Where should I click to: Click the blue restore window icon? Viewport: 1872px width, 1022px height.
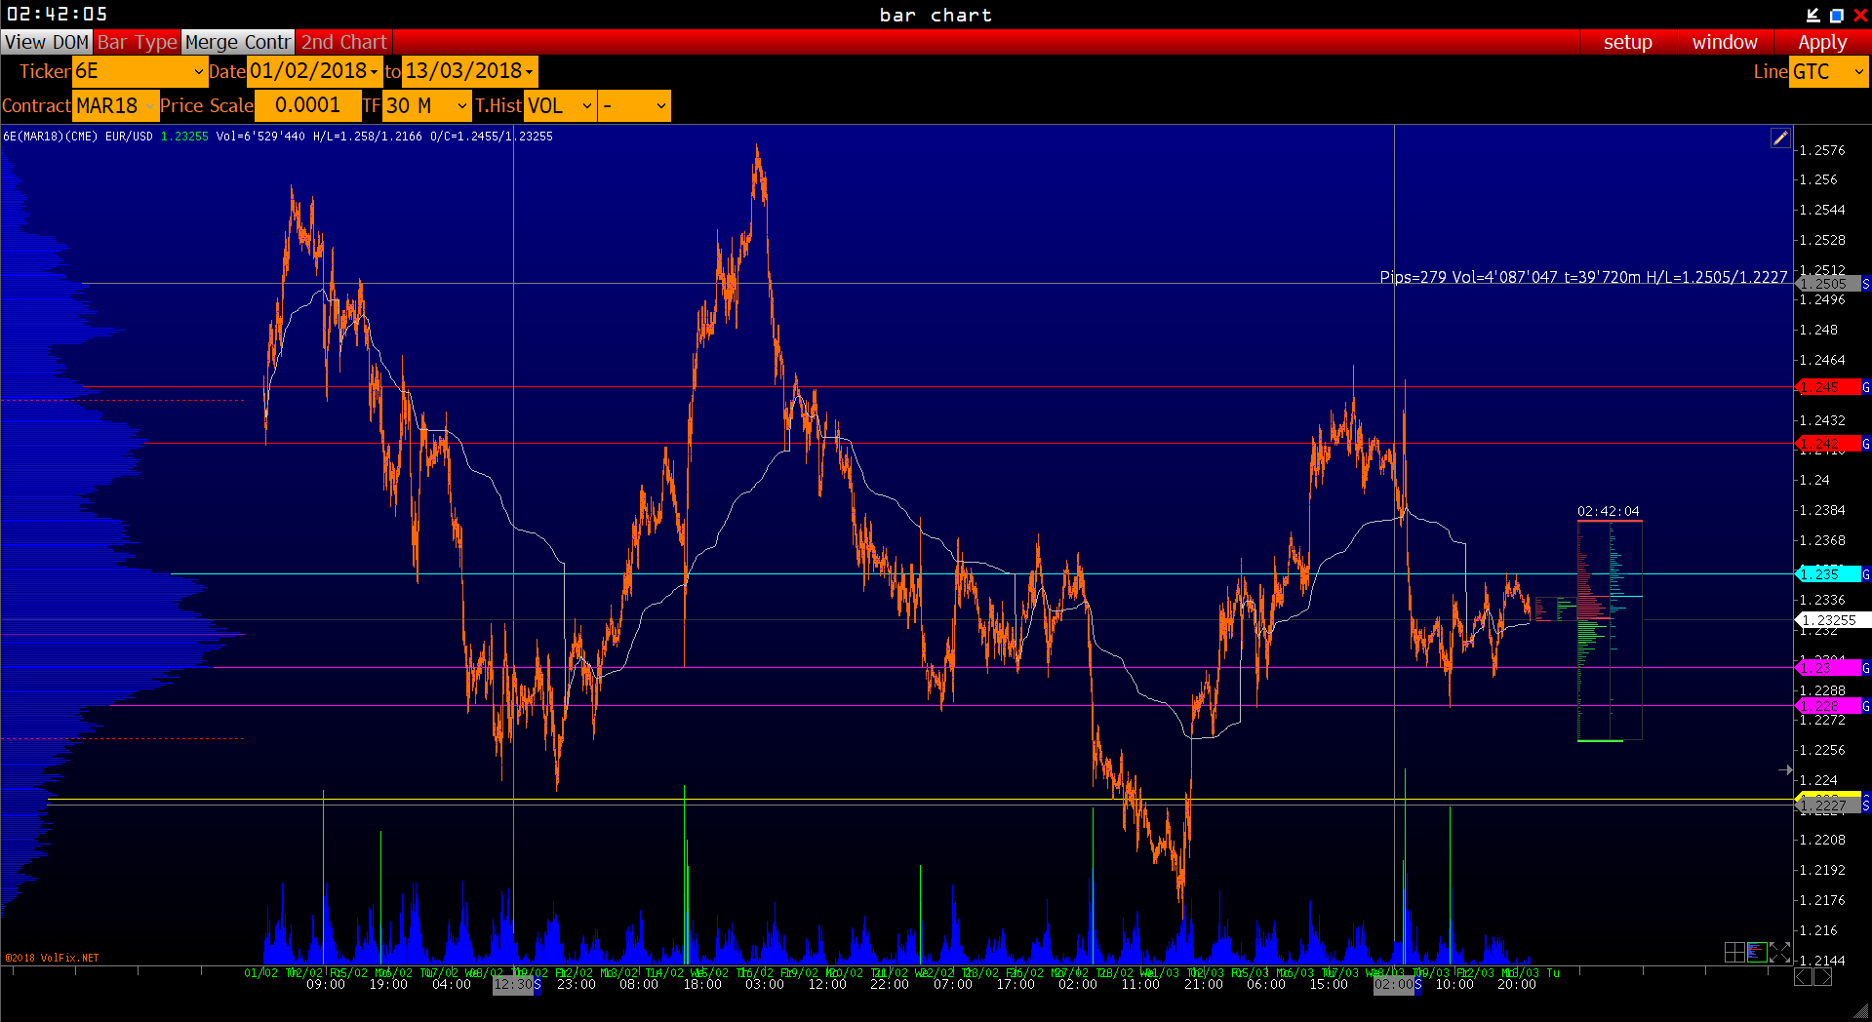tap(1836, 15)
